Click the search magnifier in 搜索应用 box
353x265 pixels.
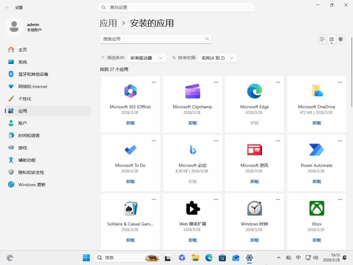(207, 39)
